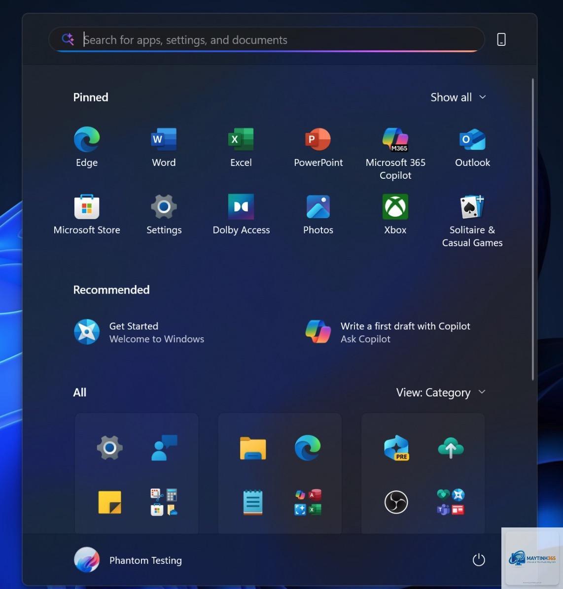Expand mini-icon cluster with Snipping Tool and Calculator

coord(164,502)
